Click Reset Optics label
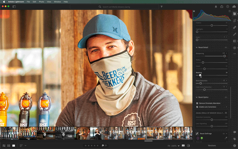 [203, 97]
